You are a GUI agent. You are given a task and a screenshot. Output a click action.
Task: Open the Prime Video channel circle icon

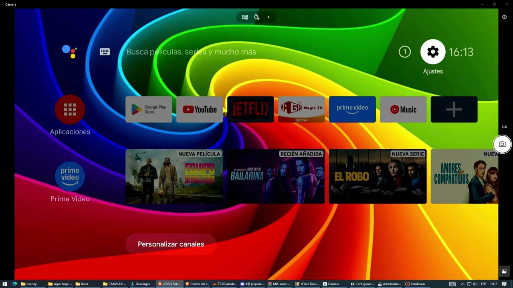pyautogui.click(x=70, y=176)
